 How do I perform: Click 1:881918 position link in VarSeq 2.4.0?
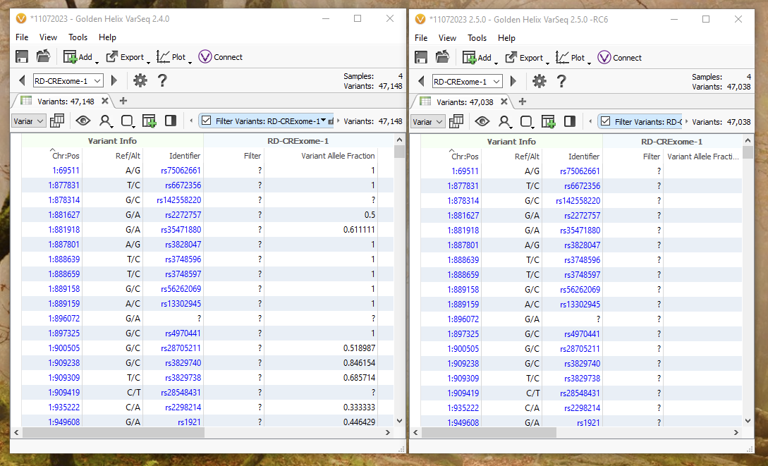(63, 230)
